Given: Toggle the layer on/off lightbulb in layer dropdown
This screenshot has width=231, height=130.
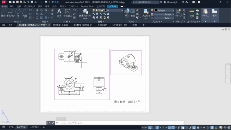Looking at the screenshot, I should pos(94,10).
